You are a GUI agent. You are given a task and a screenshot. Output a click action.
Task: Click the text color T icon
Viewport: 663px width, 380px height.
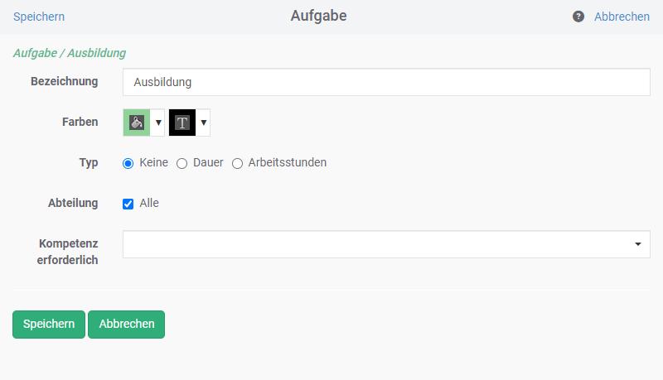[x=182, y=123]
